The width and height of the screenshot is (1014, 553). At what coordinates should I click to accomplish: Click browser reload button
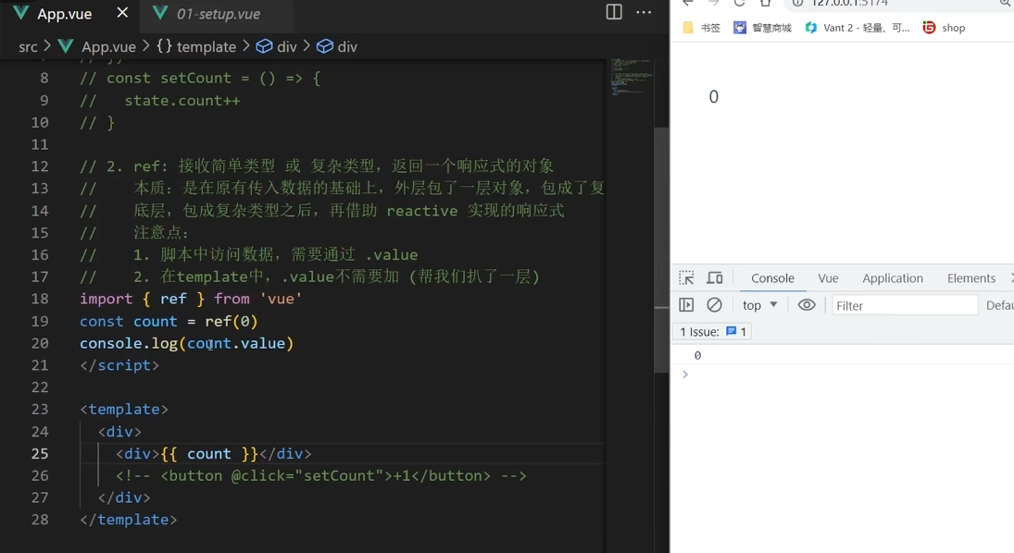(x=739, y=3)
